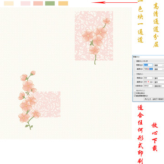The image size is (164, 164).
Task: Click the pixel width input field
Action: tap(148, 65)
